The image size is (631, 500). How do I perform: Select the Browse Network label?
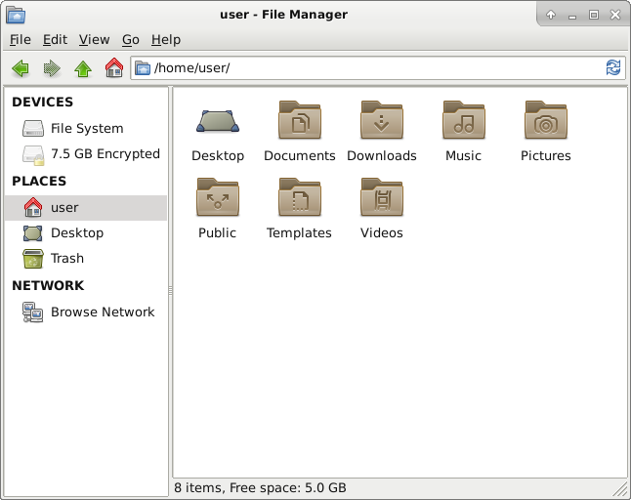103,312
